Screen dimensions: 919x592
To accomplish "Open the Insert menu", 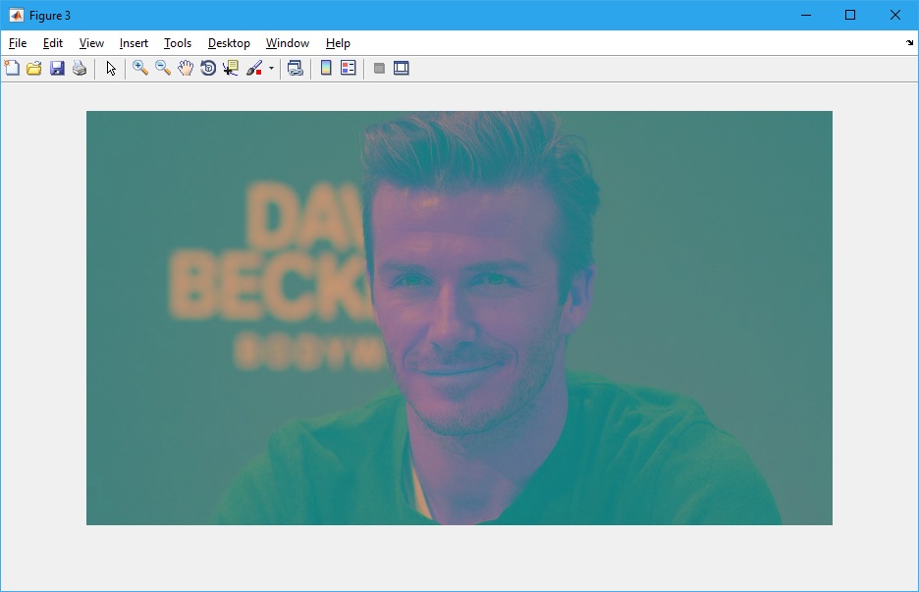I will [134, 43].
